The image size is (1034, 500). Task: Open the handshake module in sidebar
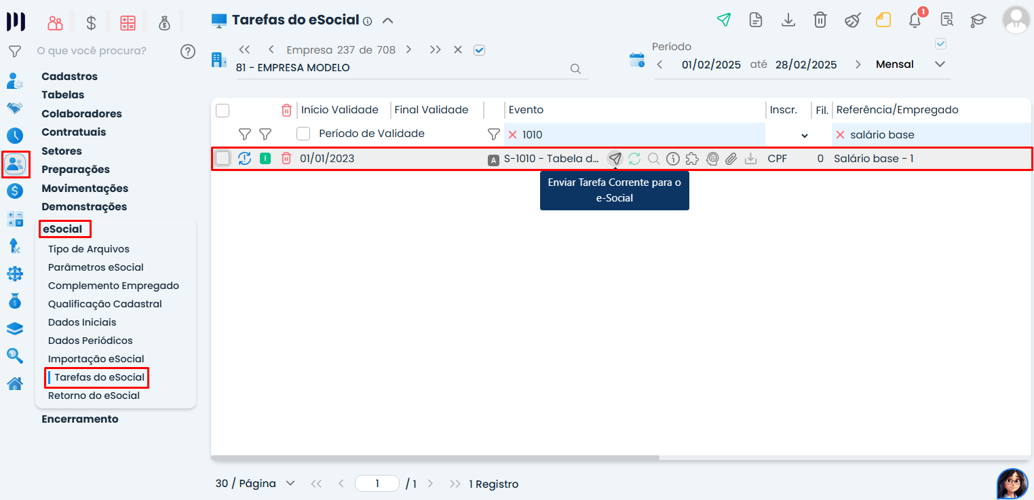tap(15, 108)
